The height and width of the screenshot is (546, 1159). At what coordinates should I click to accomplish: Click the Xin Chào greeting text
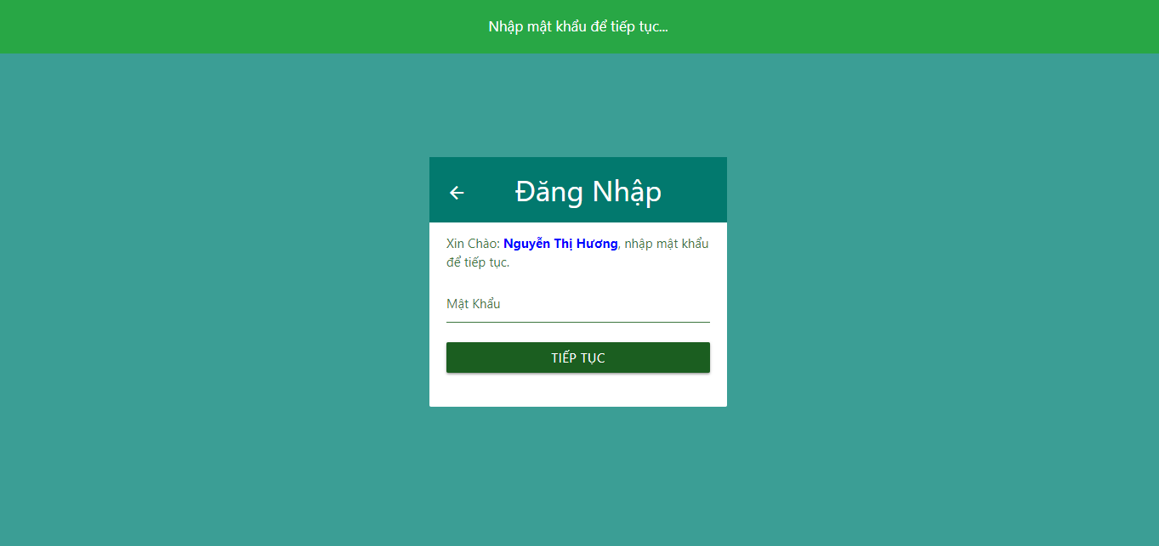point(473,244)
